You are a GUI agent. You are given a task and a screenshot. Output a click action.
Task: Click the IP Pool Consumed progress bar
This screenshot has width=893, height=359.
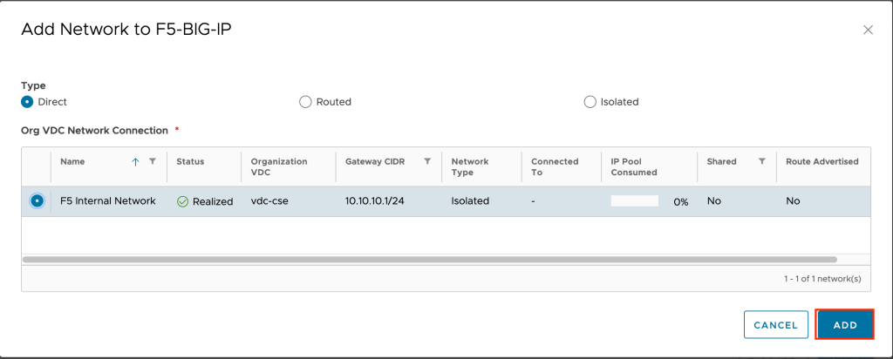(x=634, y=201)
